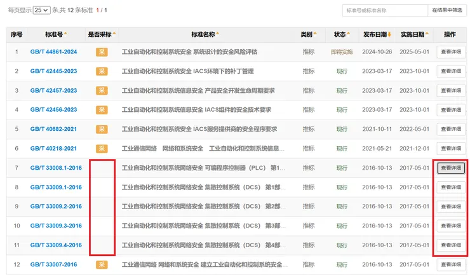
Task: Sort by 标准名称 column header
Action: pyautogui.click(x=205, y=34)
